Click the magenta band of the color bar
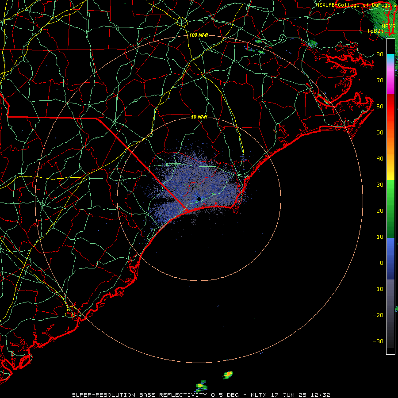Screen dimensions: 398x398 [390, 84]
